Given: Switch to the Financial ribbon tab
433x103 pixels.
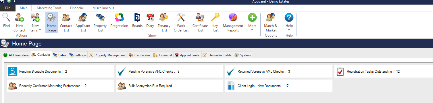Looking at the screenshot, I should (77, 8).
